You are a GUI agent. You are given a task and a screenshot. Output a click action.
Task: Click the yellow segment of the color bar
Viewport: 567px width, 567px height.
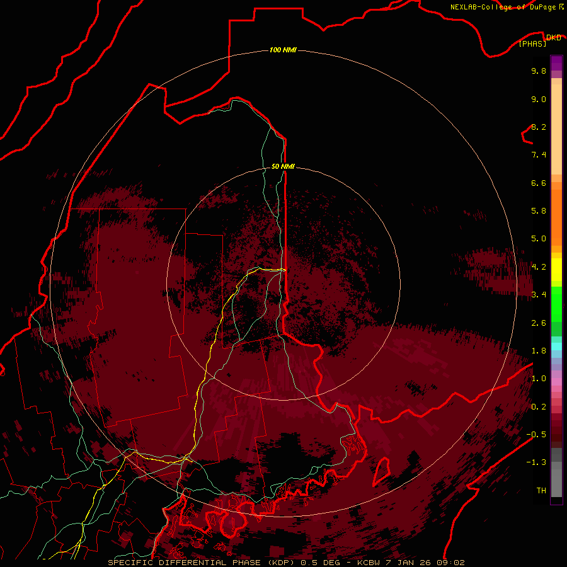coord(556,270)
